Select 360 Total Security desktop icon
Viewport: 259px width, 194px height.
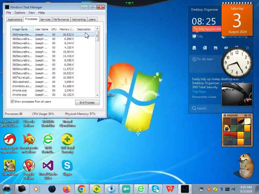[x=67, y=143]
